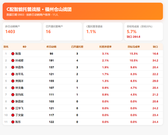This screenshot has height=135, width=168.
Task: Click the 5.7% target completion value
Action: (x=132, y=31)
